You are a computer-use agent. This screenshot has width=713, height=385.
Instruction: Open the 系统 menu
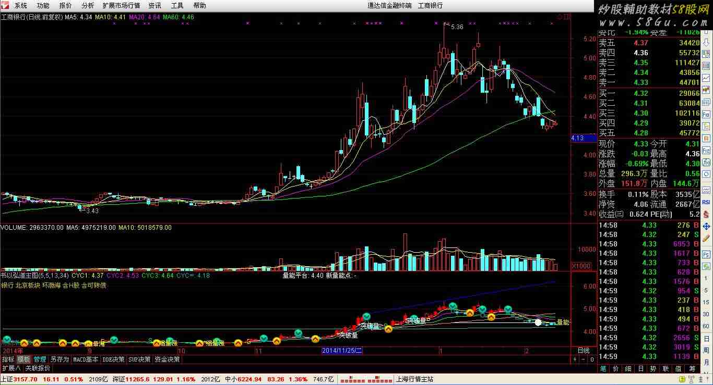[21, 5]
